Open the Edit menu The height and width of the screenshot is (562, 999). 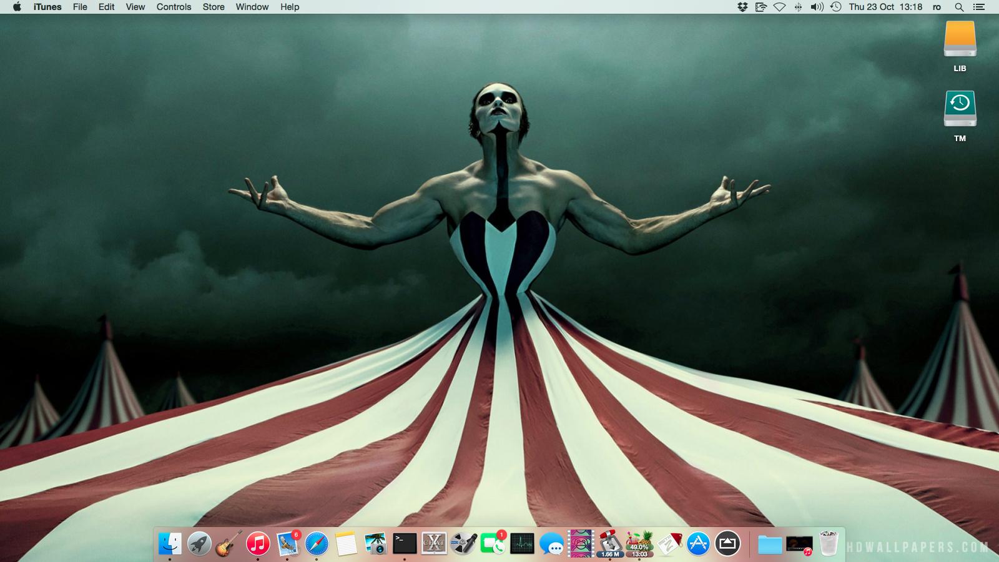click(x=107, y=7)
